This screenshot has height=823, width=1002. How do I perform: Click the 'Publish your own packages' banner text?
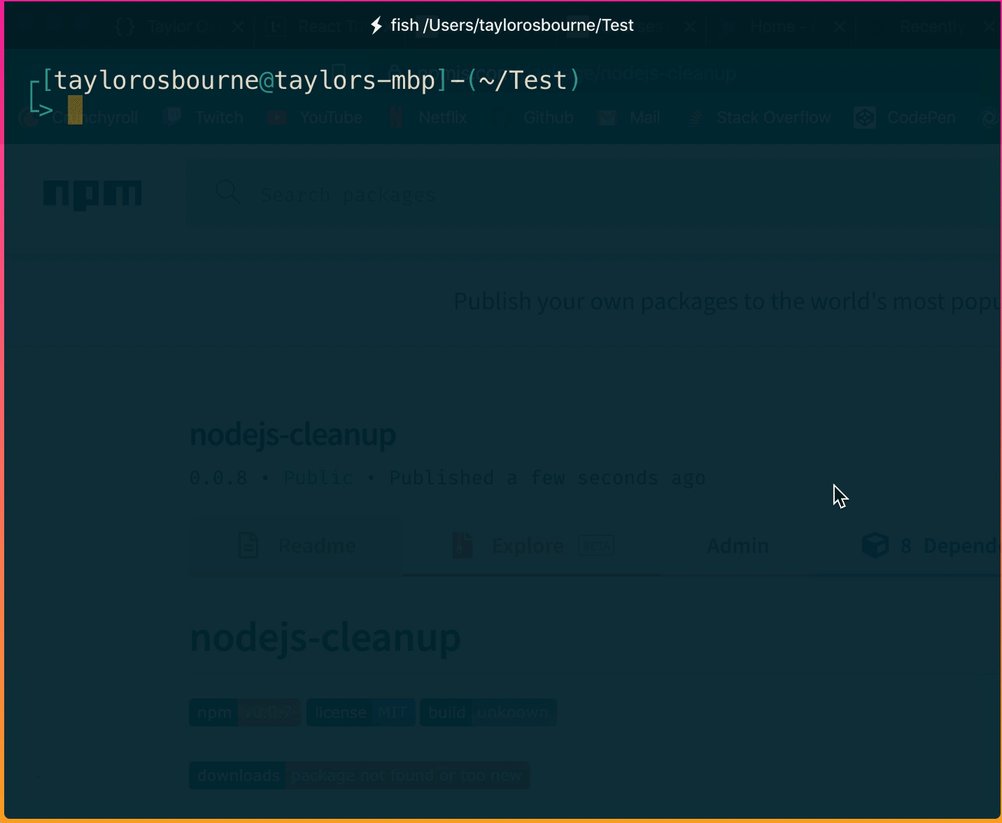pyautogui.click(x=727, y=302)
